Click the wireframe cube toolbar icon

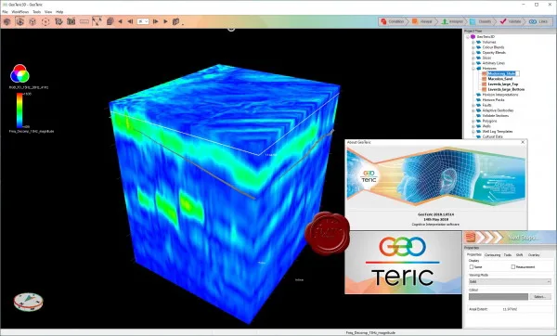[32, 21]
